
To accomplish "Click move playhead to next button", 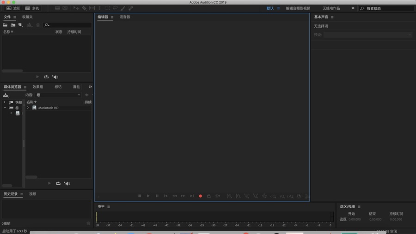I will pyautogui.click(x=192, y=196).
